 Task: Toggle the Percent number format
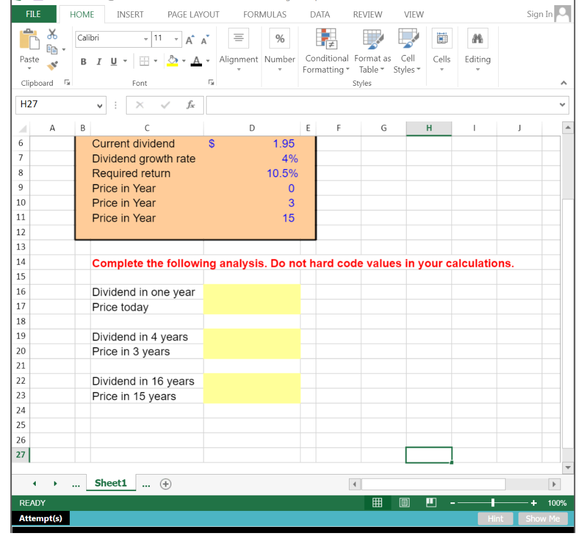280,38
